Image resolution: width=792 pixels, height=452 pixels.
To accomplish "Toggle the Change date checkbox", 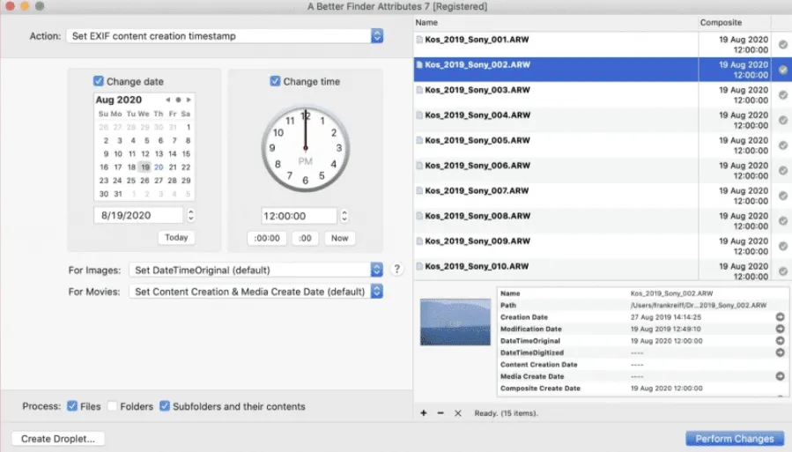I will (x=98, y=81).
